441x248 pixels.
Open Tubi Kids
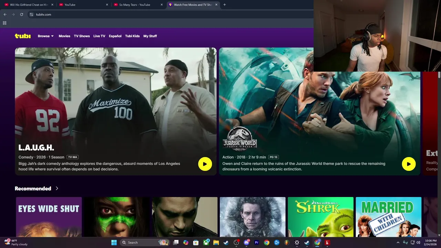click(x=132, y=36)
